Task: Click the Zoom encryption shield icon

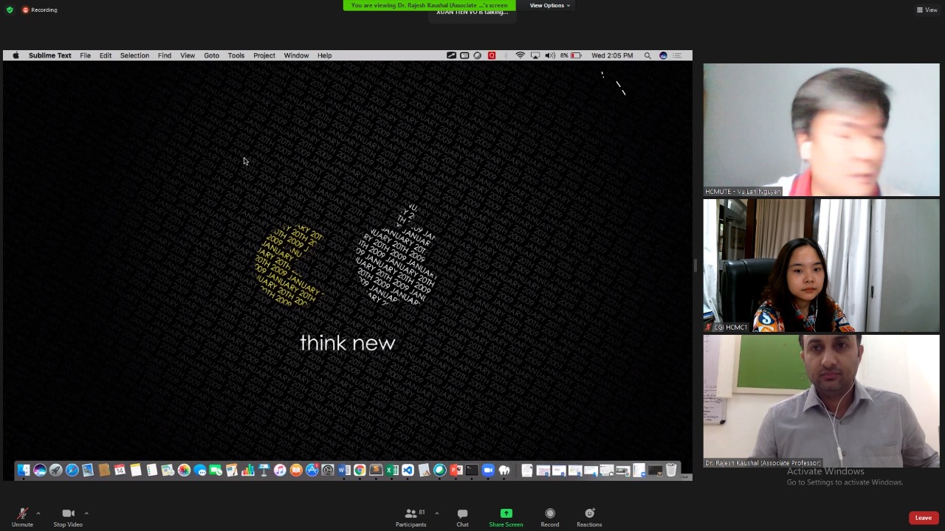Action: (x=10, y=10)
